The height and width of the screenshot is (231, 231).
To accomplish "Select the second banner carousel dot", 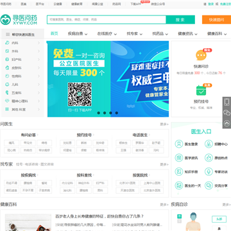I will (105, 113).
